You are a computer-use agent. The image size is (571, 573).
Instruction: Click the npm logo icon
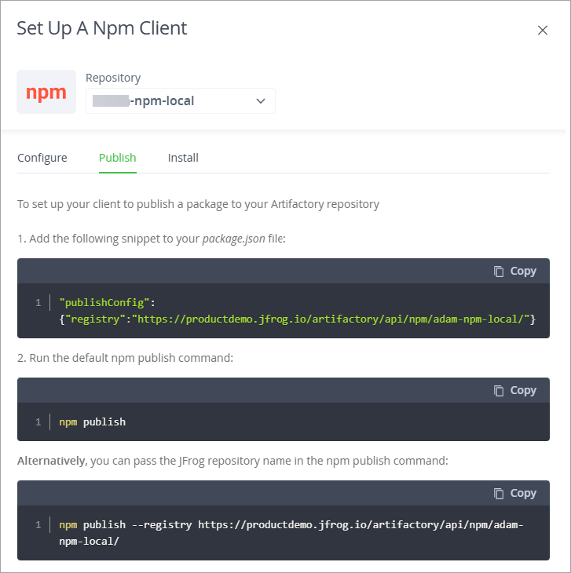[x=46, y=92]
